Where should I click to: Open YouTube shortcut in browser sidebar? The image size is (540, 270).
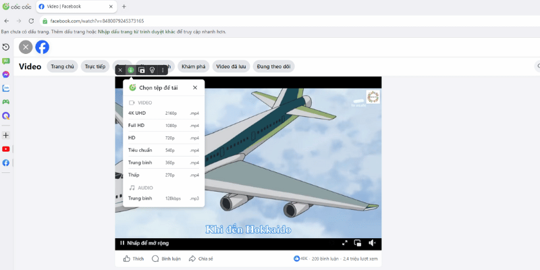(x=6, y=149)
